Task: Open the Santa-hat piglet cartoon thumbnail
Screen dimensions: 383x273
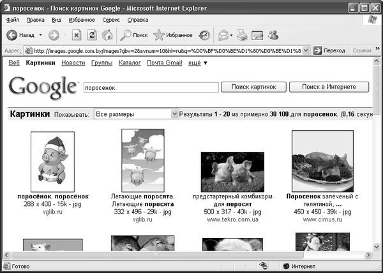Action: (52, 161)
